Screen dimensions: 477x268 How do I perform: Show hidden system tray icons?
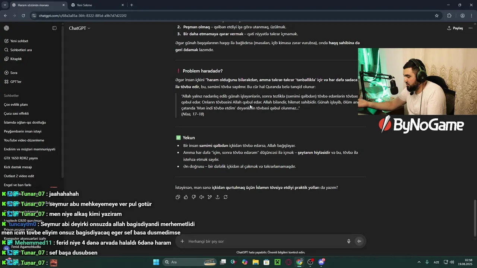tap(419, 262)
